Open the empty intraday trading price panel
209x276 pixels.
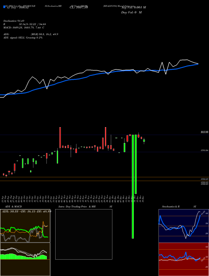(x=84, y=234)
